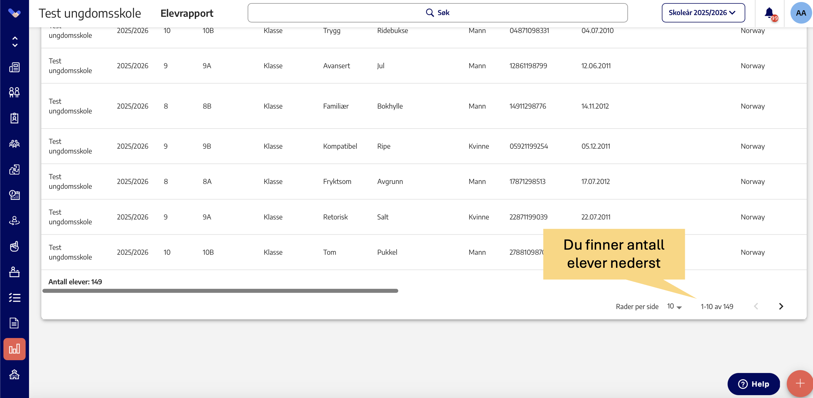813x398 pixels.
Task: Click the Elevrapport page heading
Action: tap(187, 13)
